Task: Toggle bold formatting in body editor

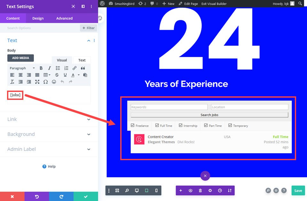Action: coord(41,68)
